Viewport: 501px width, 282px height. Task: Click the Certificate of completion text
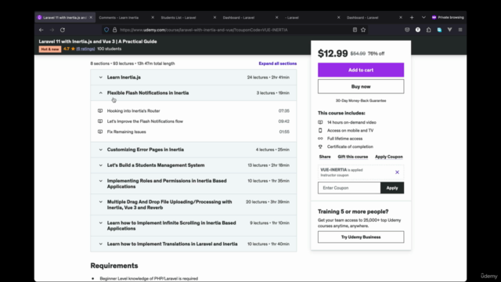pyautogui.click(x=350, y=146)
